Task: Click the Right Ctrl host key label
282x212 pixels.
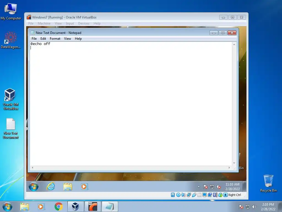Action: [235, 195]
